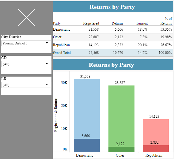Click the Registered column header
The width and height of the screenshot is (174, 159).
[x=91, y=23]
